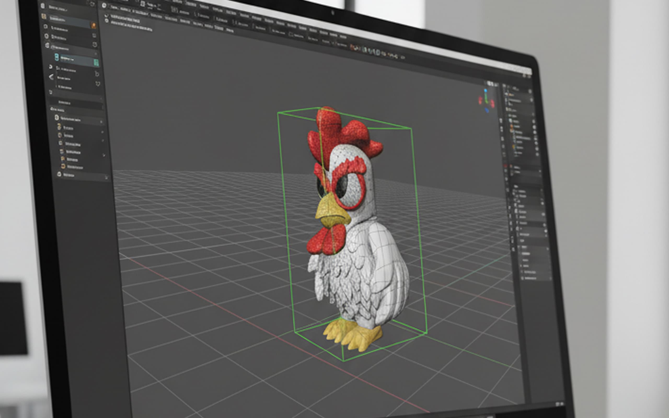Click the top text label in left sidebar

pyautogui.click(x=58, y=8)
